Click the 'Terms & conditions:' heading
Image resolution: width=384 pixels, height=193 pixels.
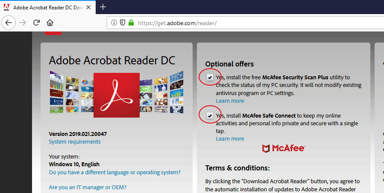(x=237, y=168)
